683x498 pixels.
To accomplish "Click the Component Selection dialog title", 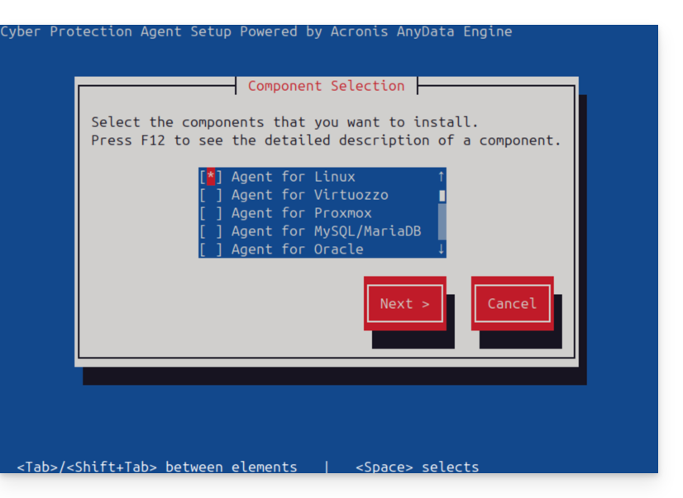I will pos(326,86).
